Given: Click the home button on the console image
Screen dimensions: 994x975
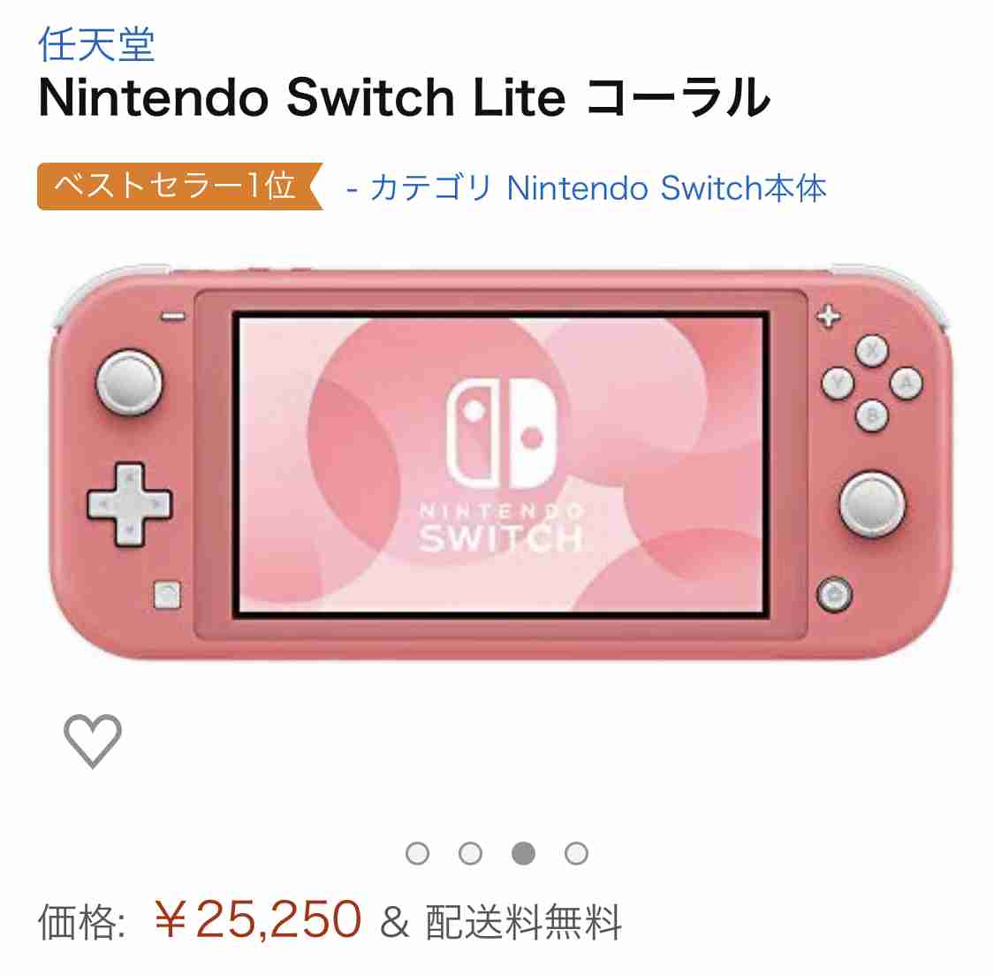Looking at the screenshot, I should pos(834,594).
